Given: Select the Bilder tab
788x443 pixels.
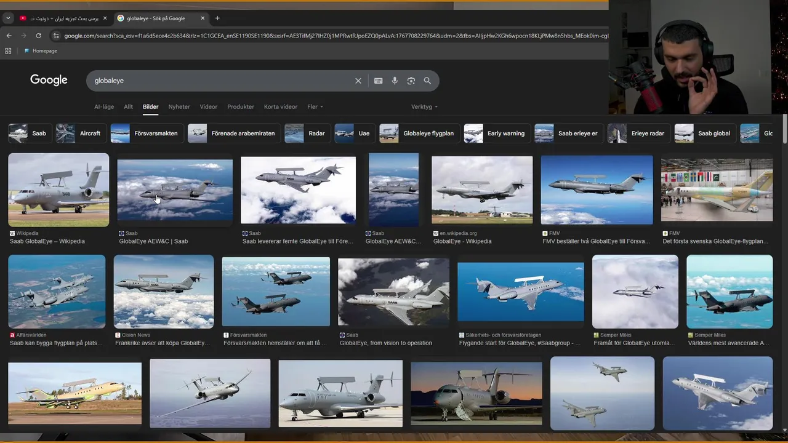Looking at the screenshot, I should point(150,106).
